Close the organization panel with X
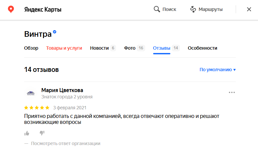This screenshot has width=258, height=155. [x=249, y=9]
